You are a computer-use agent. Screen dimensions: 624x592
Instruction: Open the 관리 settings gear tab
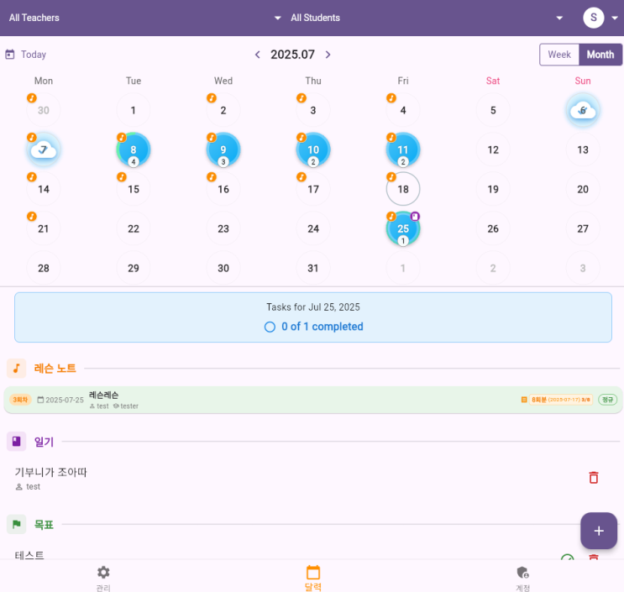point(103,578)
